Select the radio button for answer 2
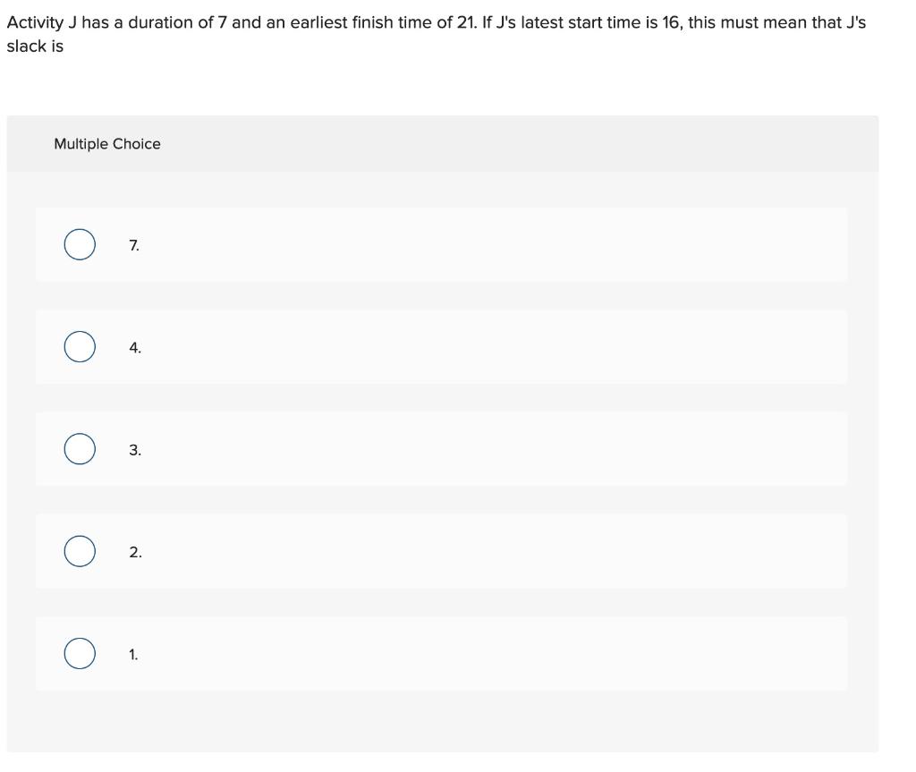This screenshot has width=916, height=772. click(78, 551)
